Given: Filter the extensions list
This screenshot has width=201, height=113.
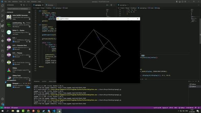Looking at the screenshot, I should 21,5.
